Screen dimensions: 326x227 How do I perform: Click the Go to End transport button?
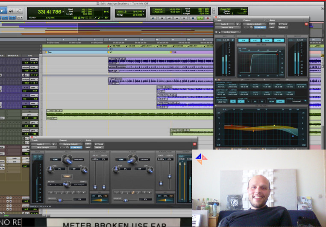click(184, 18)
